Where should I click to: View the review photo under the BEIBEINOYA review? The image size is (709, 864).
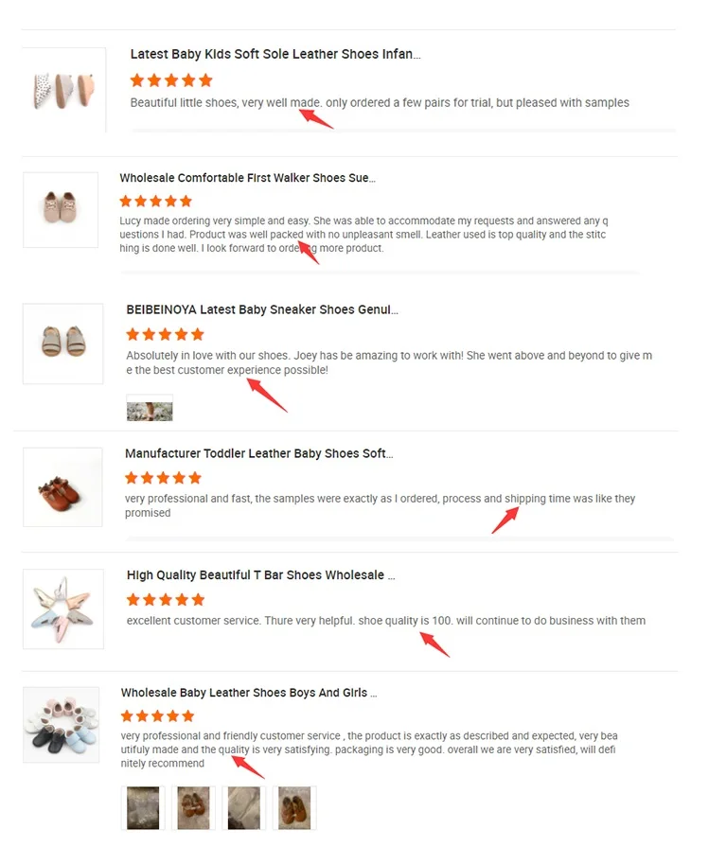click(x=150, y=408)
